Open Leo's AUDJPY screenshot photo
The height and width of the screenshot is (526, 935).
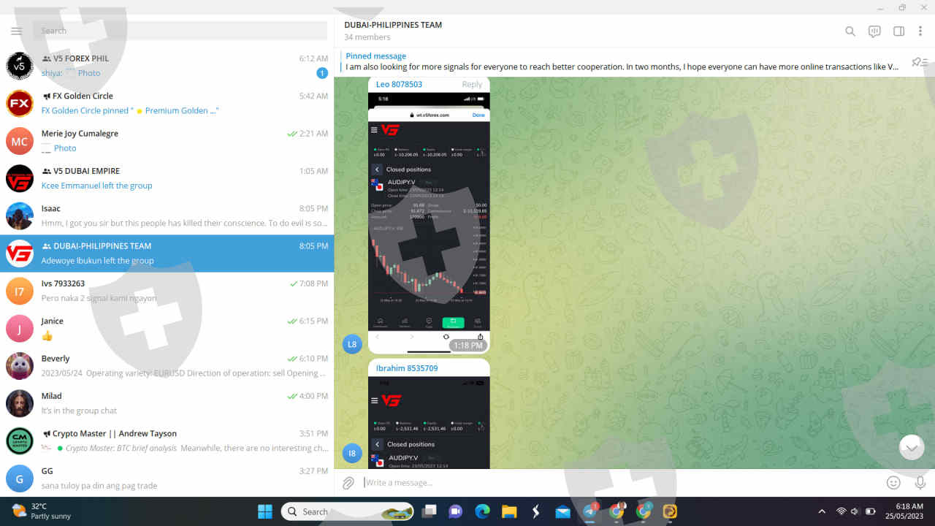(429, 222)
